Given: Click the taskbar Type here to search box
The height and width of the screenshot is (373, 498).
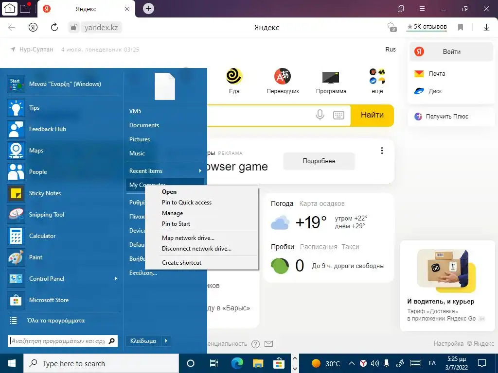Looking at the screenshot, I should click(101, 363).
